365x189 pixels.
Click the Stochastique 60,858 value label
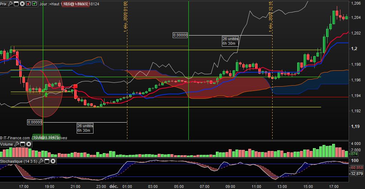[x=356, y=167]
